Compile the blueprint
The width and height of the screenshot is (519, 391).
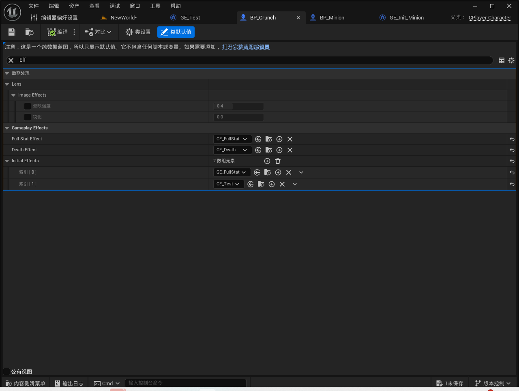(58, 32)
